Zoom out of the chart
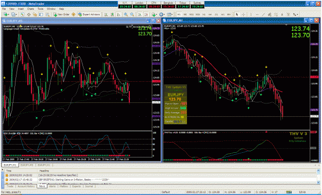This screenshot has height=195, width=322. click(x=132, y=14)
